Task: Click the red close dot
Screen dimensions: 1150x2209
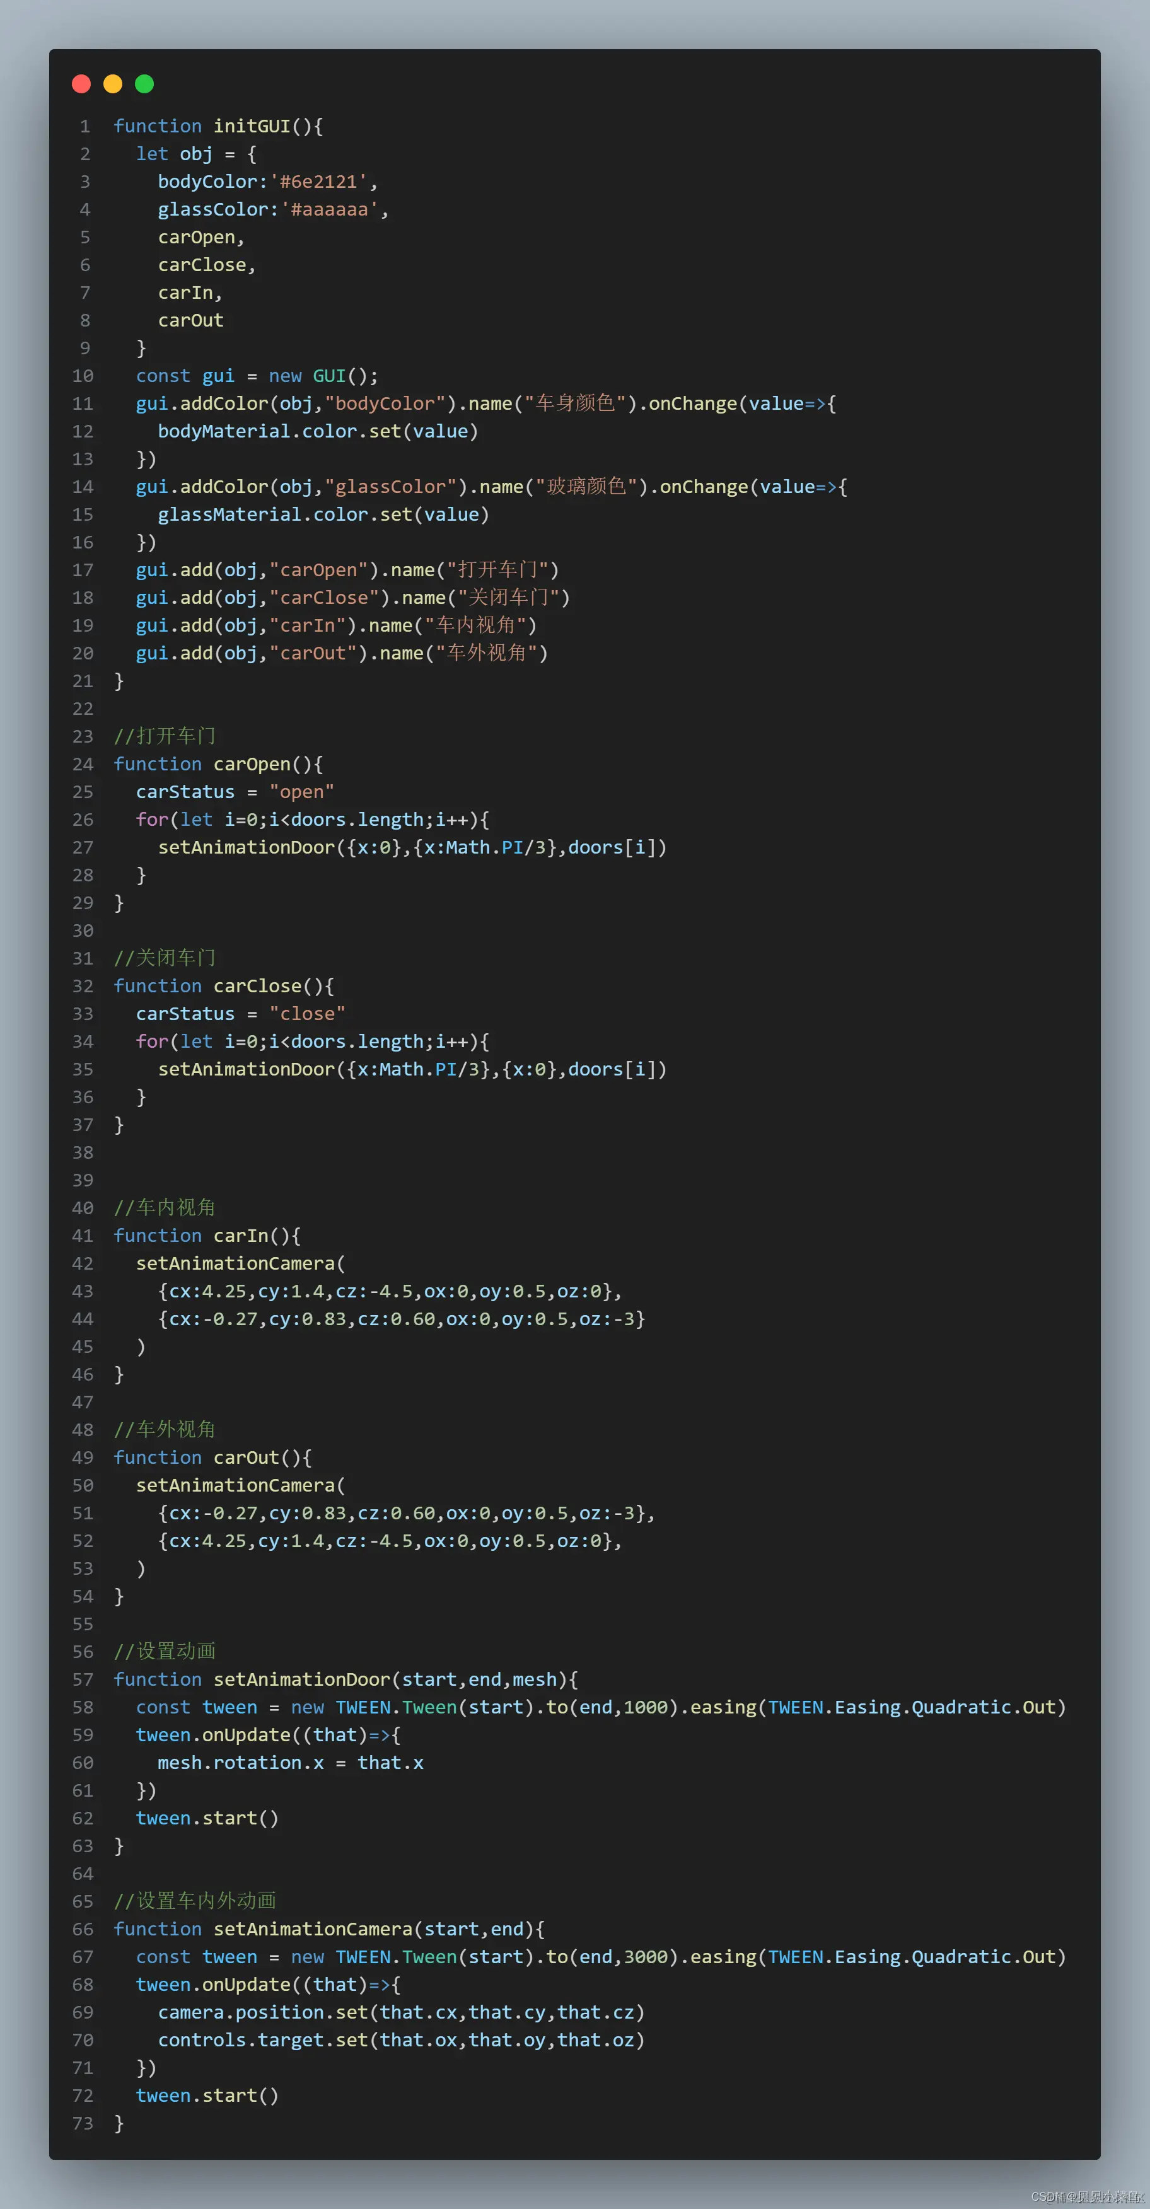Action: (81, 83)
